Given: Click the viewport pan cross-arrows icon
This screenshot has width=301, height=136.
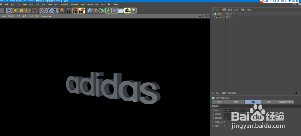Looking at the screenshot, I should coord(200,16).
